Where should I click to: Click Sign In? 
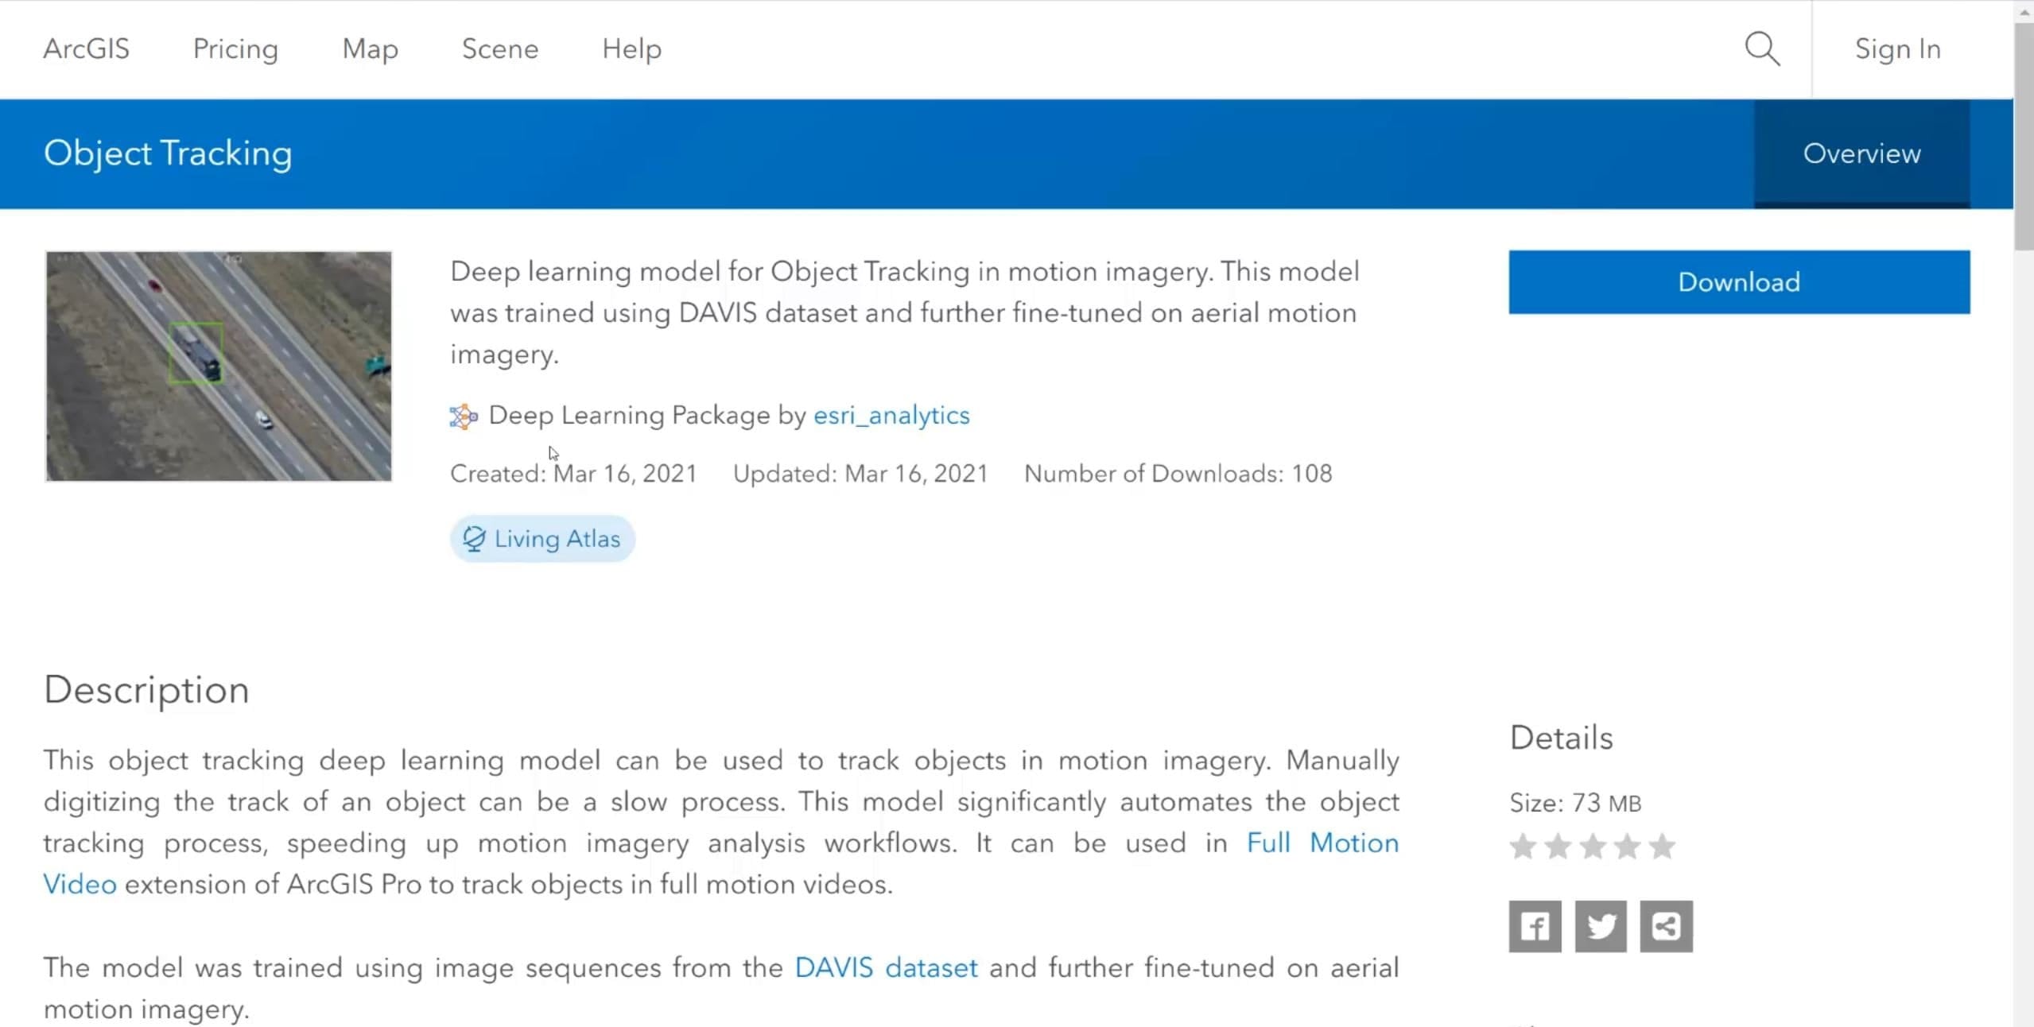[x=1897, y=49]
